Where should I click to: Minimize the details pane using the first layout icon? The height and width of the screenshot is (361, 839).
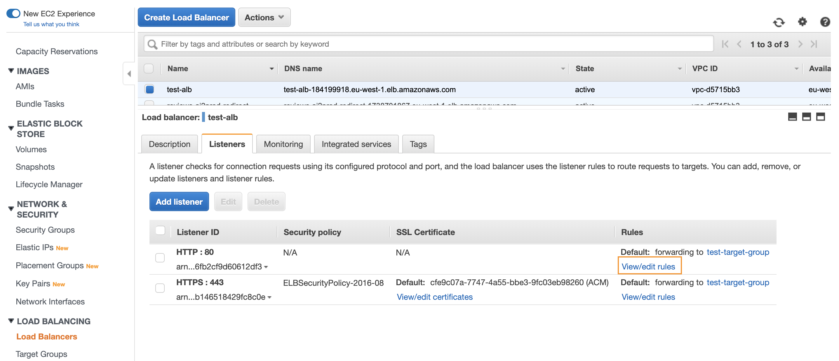pos(792,117)
